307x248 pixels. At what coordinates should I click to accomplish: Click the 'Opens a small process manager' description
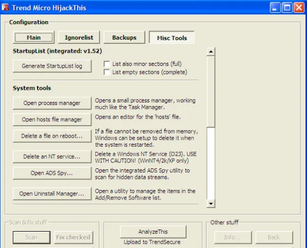(x=145, y=104)
